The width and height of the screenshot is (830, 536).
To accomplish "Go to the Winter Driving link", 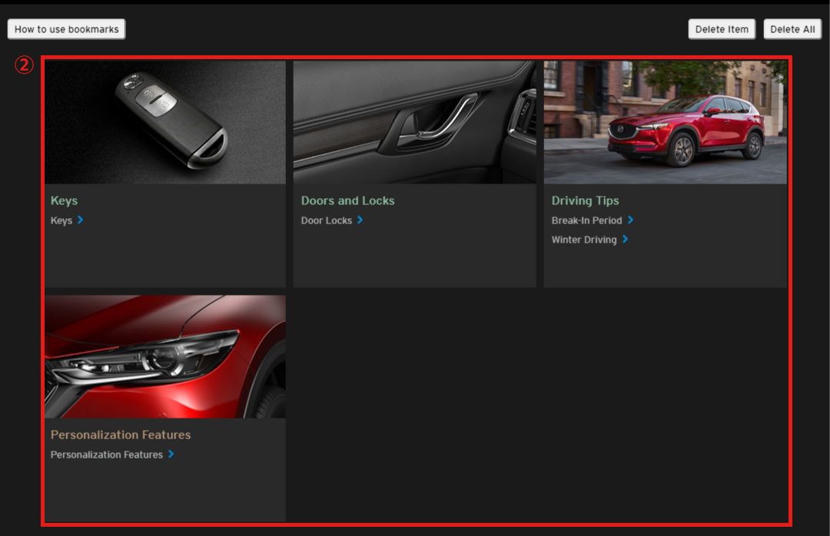I will point(584,240).
